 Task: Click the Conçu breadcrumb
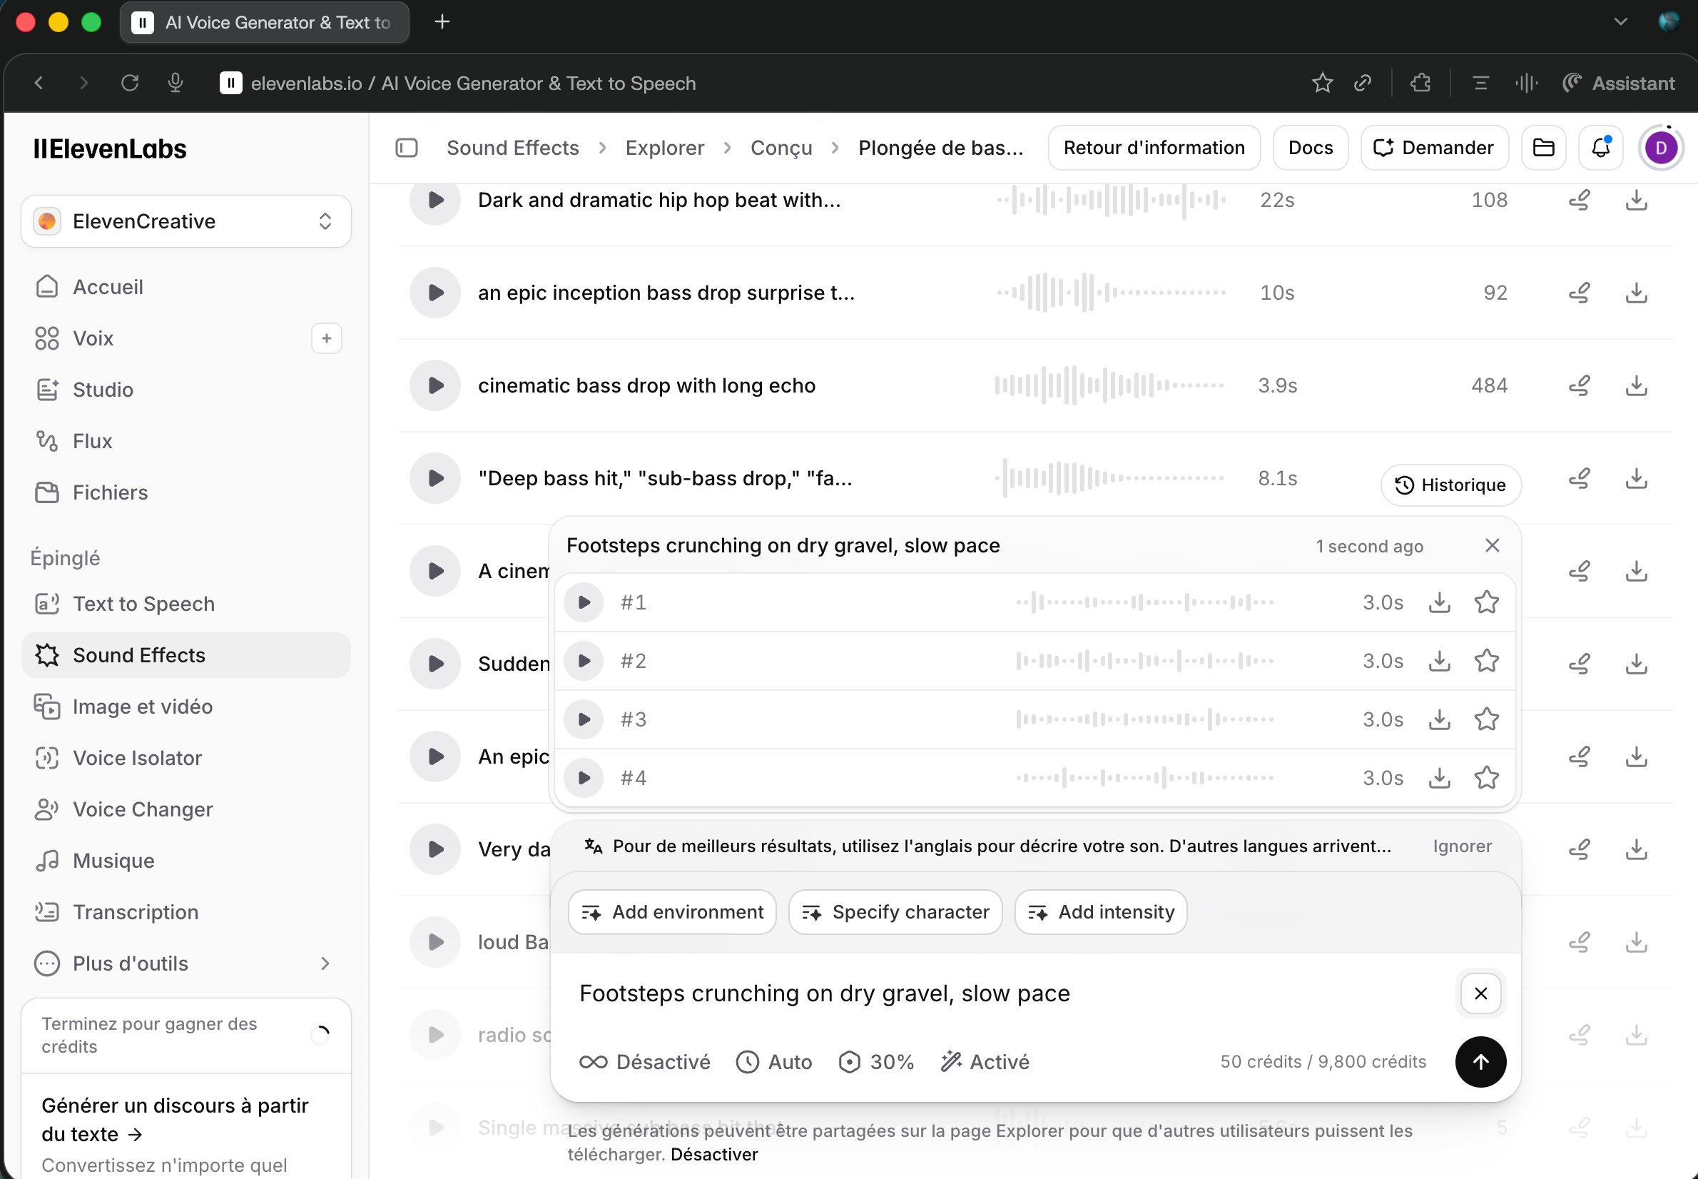tap(781, 148)
